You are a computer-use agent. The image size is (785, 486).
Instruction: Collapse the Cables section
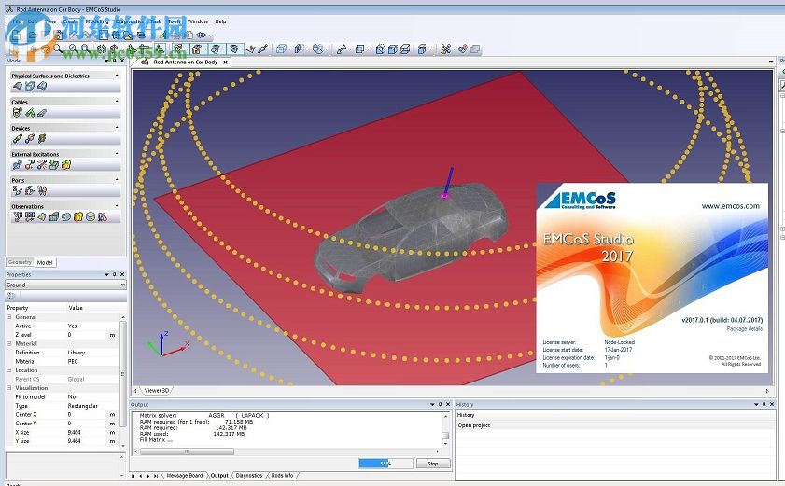[x=117, y=102]
